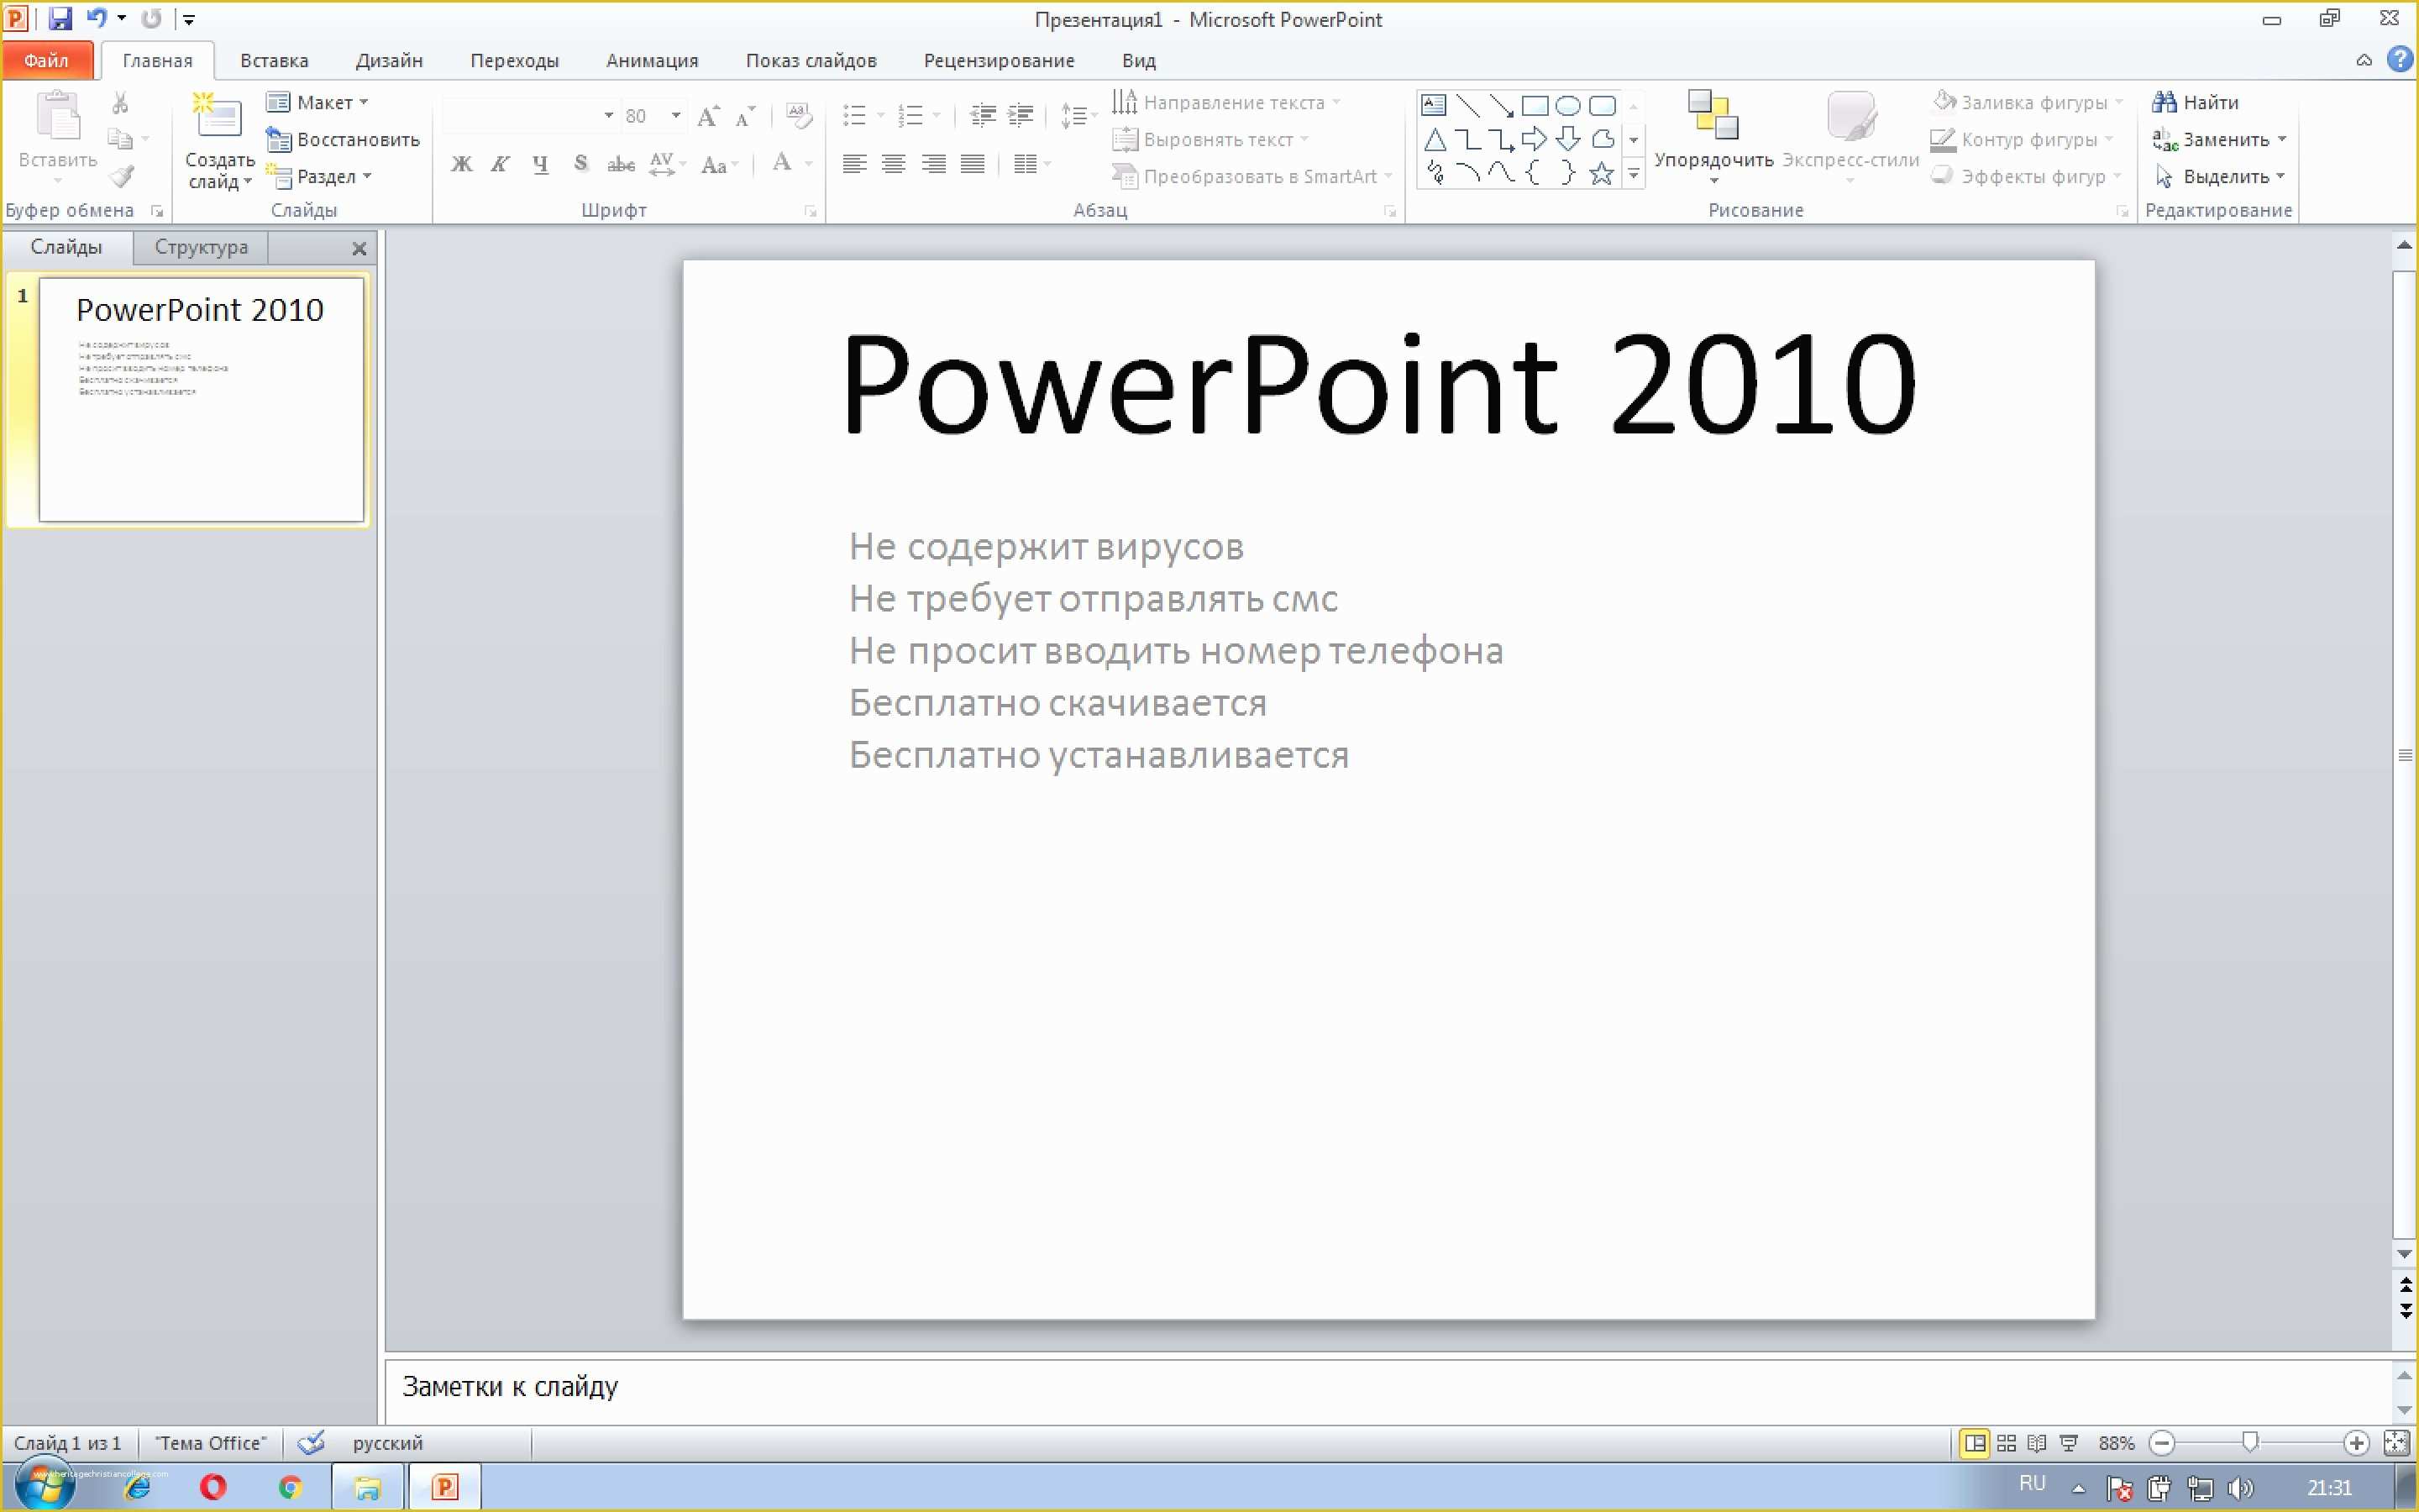Viewport: 2419px width, 1512px height.
Task: Click the Восстановить reset button
Action: pyautogui.click(x=344, y=140)
